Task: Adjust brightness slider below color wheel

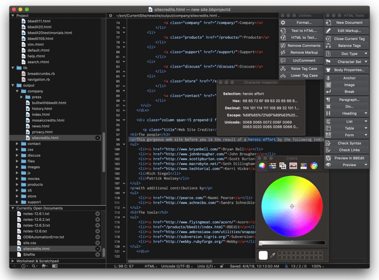Action: [292, 243]
